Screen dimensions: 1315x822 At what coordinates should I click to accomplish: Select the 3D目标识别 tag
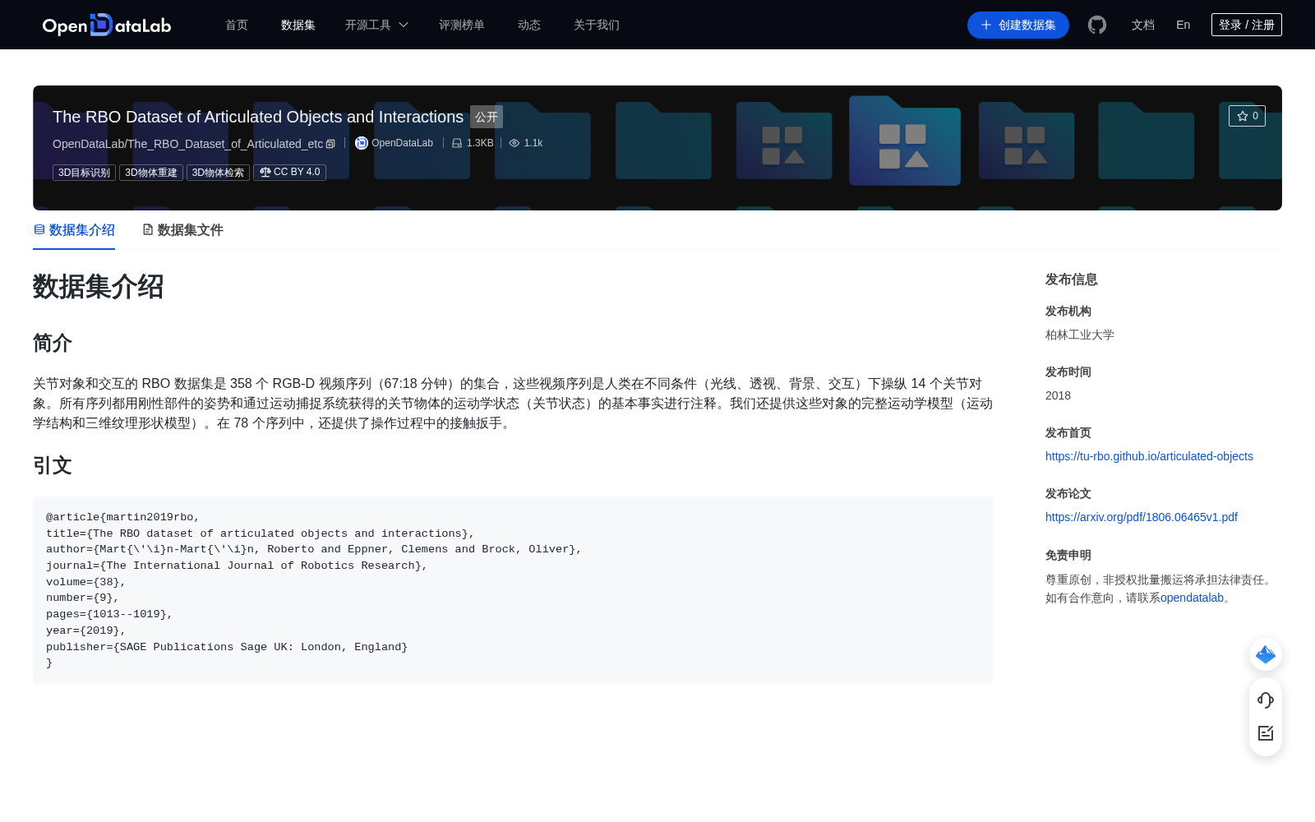(85, 173)
